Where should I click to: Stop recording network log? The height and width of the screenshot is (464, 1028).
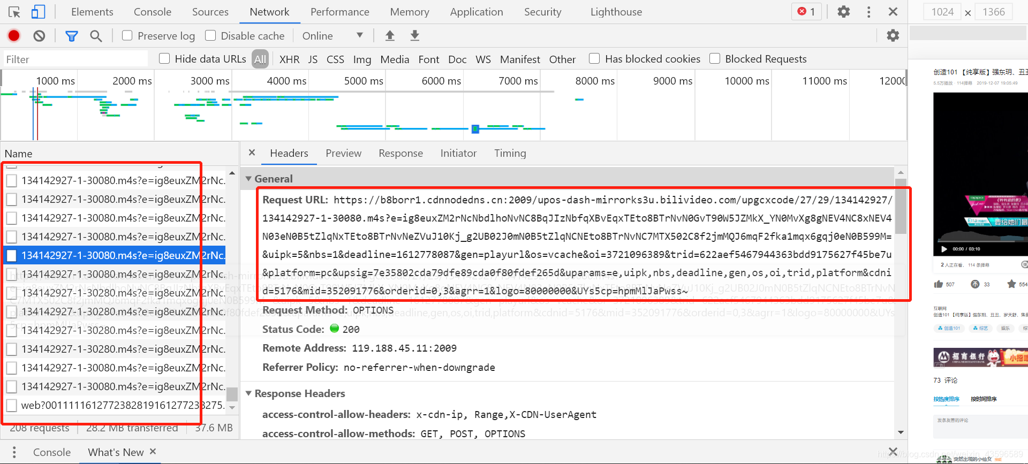click(14, 36)
